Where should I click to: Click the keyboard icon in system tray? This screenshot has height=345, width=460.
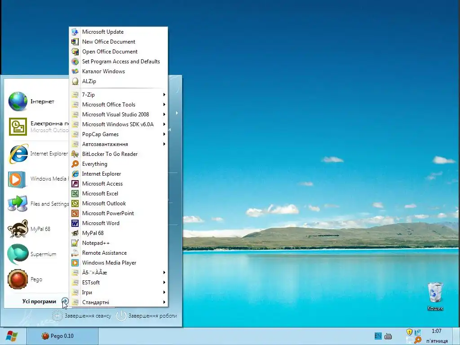coord(388,336)
